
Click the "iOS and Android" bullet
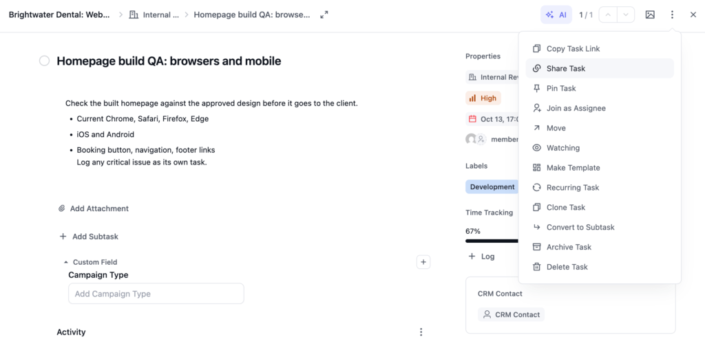click(x=105, y=134)
